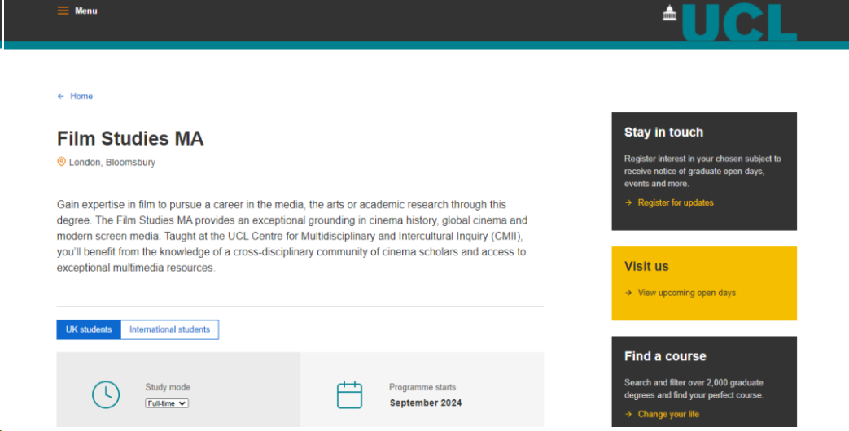Follow the View upcoming open days link
This screenshot has height=431, width=849.
(687, 293)
